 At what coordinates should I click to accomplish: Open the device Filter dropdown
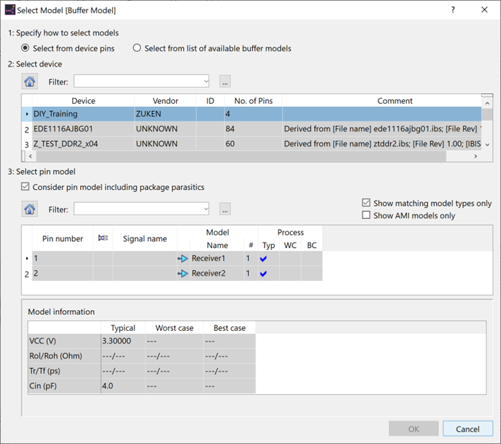[205, 81]
